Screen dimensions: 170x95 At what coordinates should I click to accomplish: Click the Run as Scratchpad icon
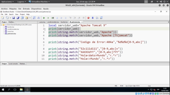pos(53,18)
